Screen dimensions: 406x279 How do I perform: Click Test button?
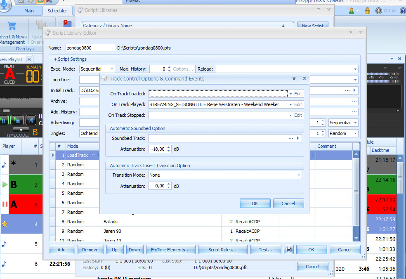(x=265, y=249)
